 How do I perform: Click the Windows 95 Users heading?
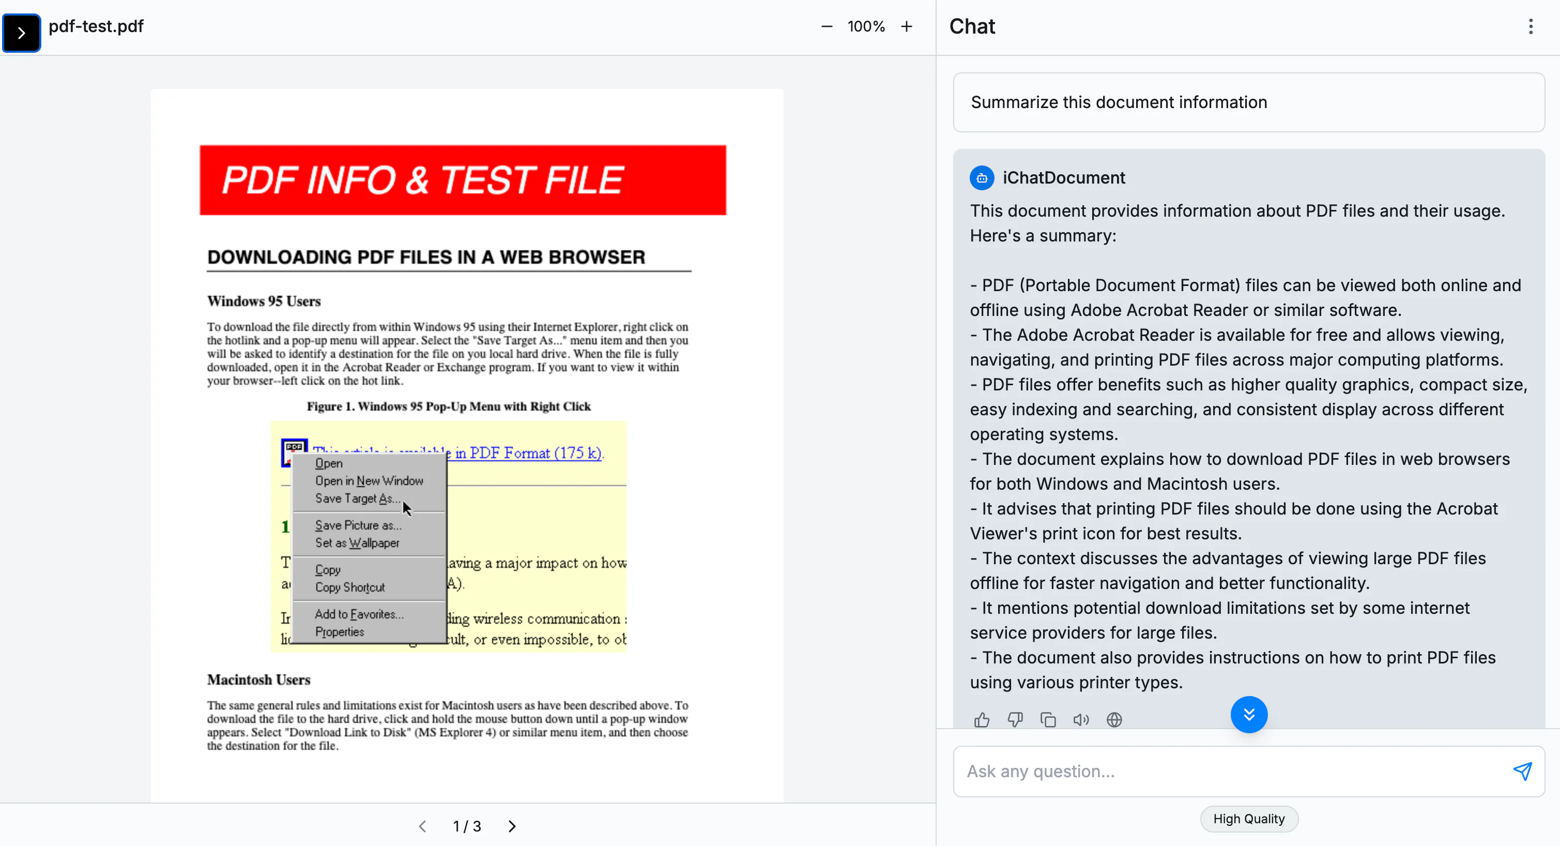point(264,301)
